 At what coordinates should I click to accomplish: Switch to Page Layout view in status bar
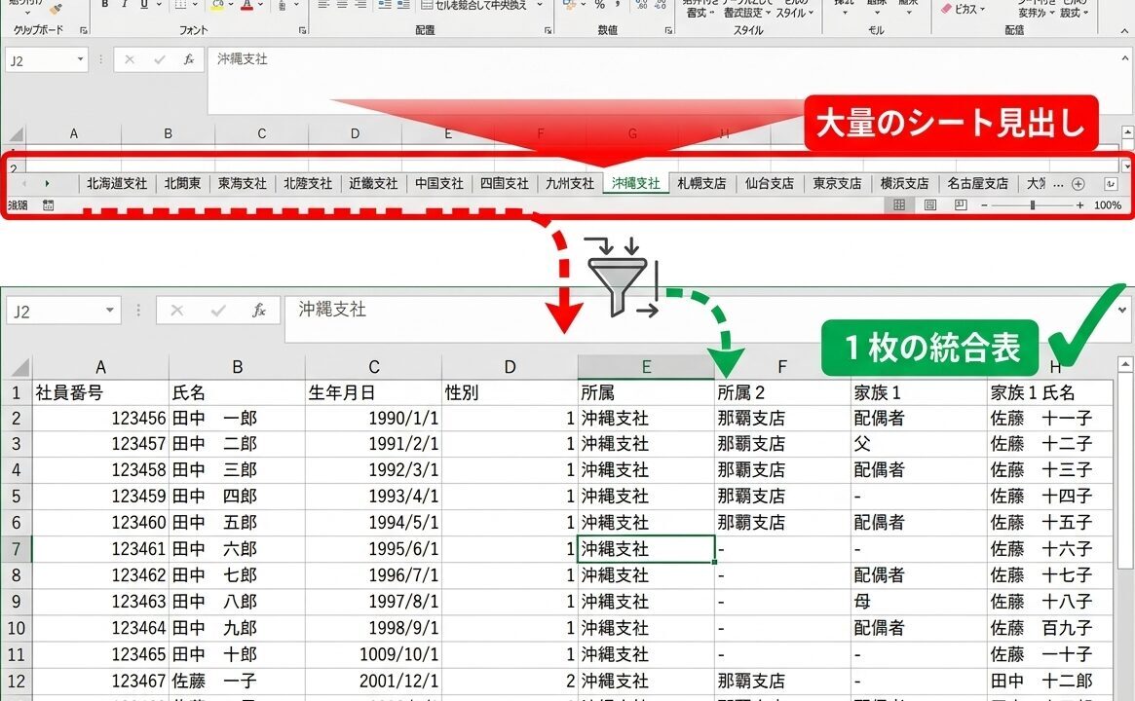[929, 205]
